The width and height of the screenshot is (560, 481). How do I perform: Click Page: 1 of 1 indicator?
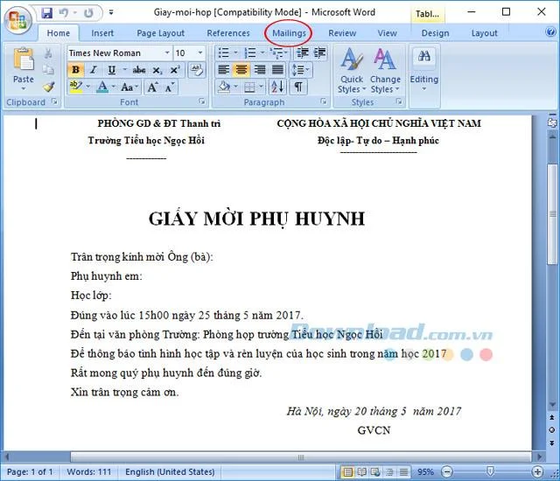pos(30,471)
